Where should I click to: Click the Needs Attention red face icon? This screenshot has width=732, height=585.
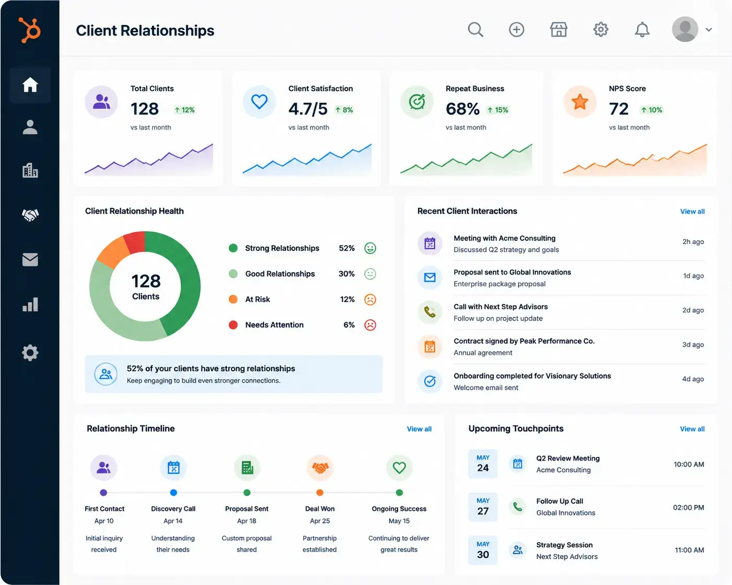point(370,325)
